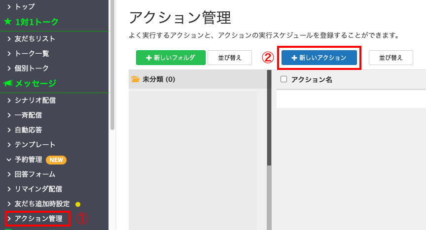Image resolution: width=426 pixels, height=230 pixels.
Task: Click the アクション管理 page heading
Action: coord(180,18)
